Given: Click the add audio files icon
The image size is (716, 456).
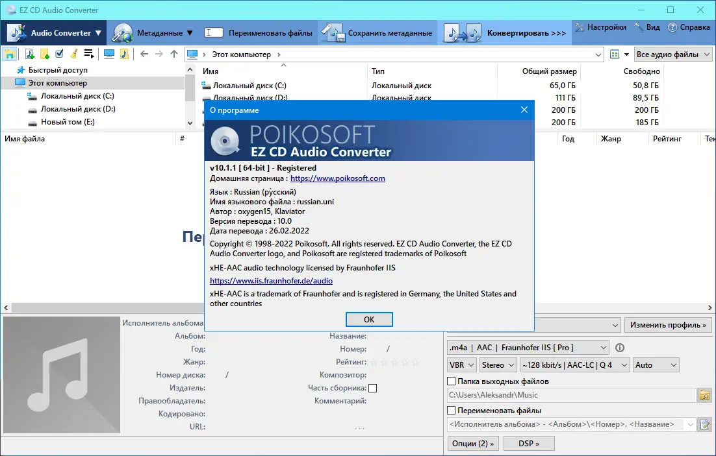Looking at the screenshot, I should pos(30,54).
